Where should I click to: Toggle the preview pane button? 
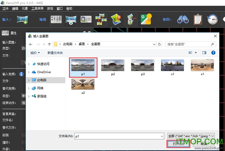204,53
